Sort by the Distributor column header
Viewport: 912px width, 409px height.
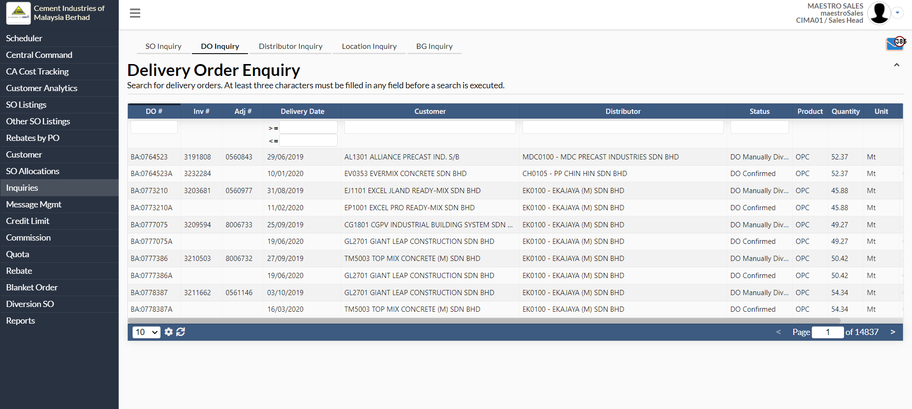pyautogui.click(x=623, y=112)
